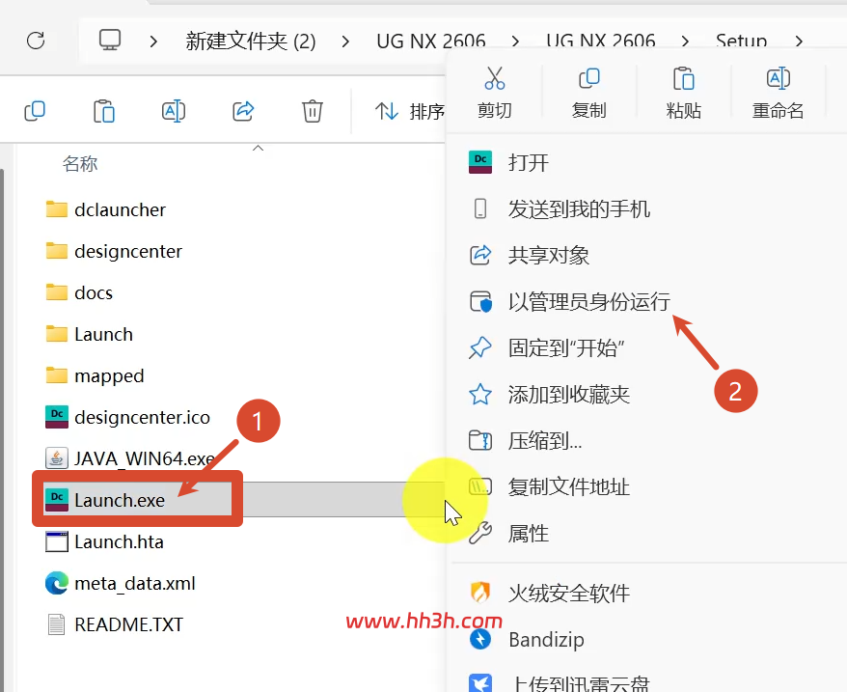Click the refresh icon in address bar
This screenshot has height=692, width=847.
(x=36, y=41)
